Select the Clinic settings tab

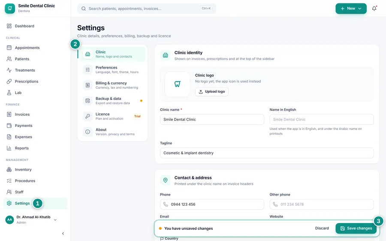[112, 54]
